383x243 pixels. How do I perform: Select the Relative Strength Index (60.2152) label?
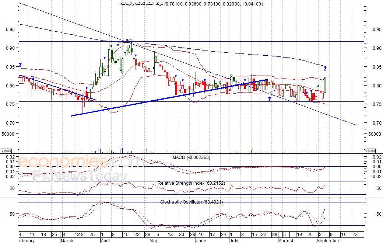click(x=191, y=183)
